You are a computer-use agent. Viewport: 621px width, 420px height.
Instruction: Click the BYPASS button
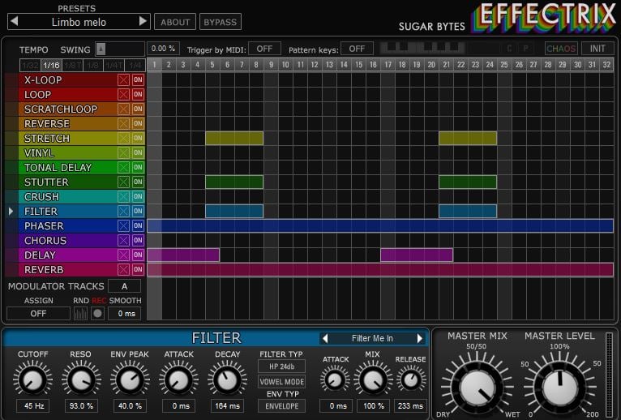tap(221, 22)
